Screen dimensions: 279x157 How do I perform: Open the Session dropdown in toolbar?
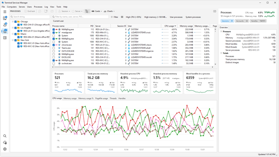(64, 11)
